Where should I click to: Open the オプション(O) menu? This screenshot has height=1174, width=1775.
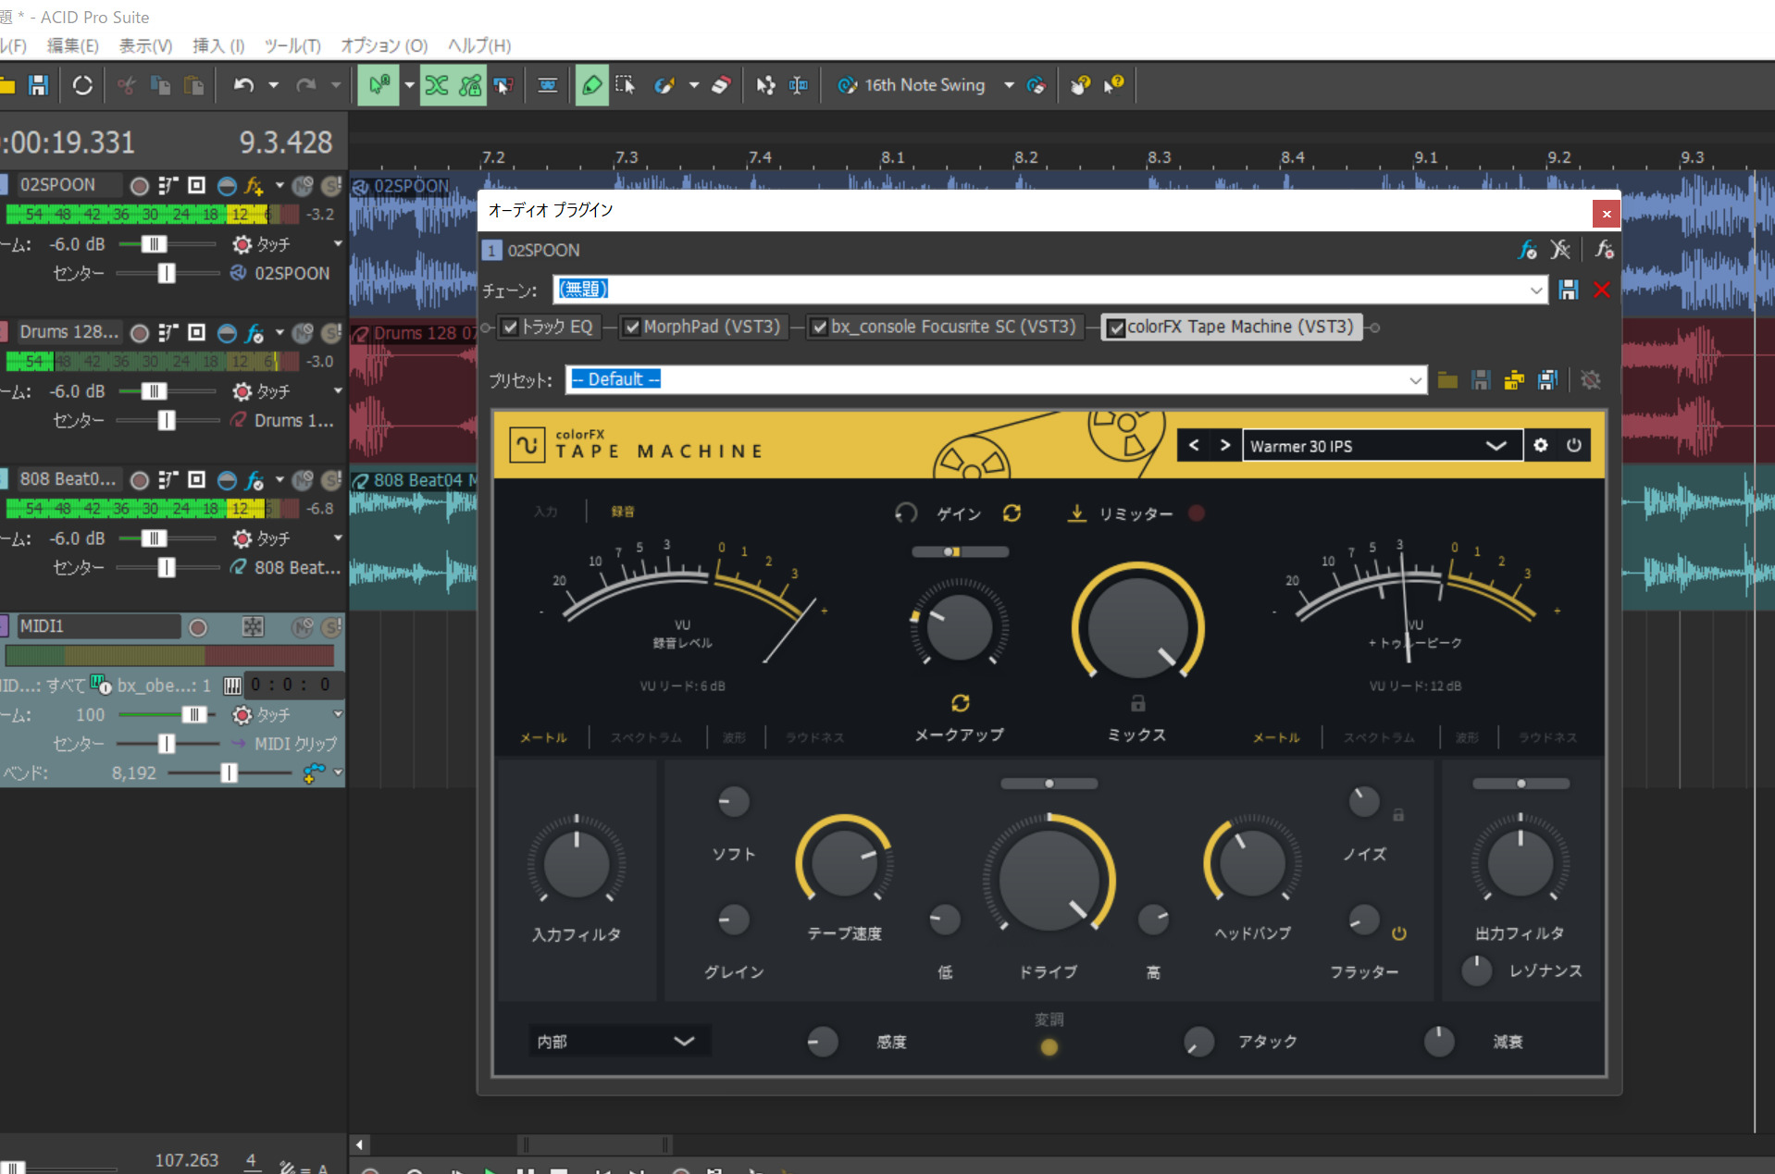[x=384, y=45]
